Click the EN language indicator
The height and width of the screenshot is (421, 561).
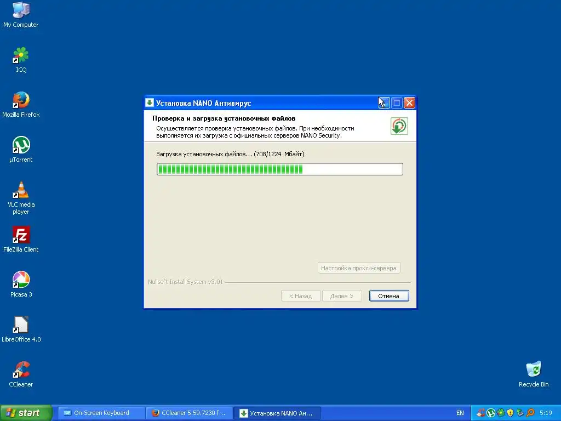pyautogui.click(x=460, y=413)
